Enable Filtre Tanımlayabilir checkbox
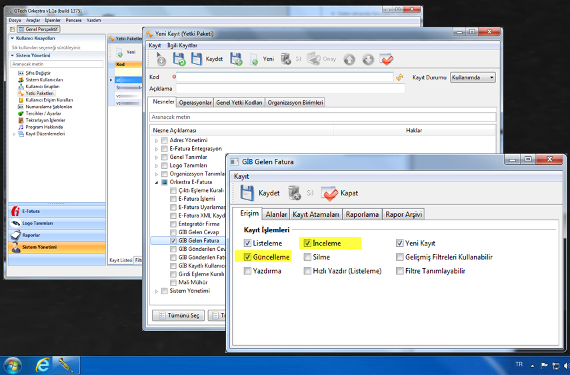Viewport: 570px width, 375px height. (400, 271)
